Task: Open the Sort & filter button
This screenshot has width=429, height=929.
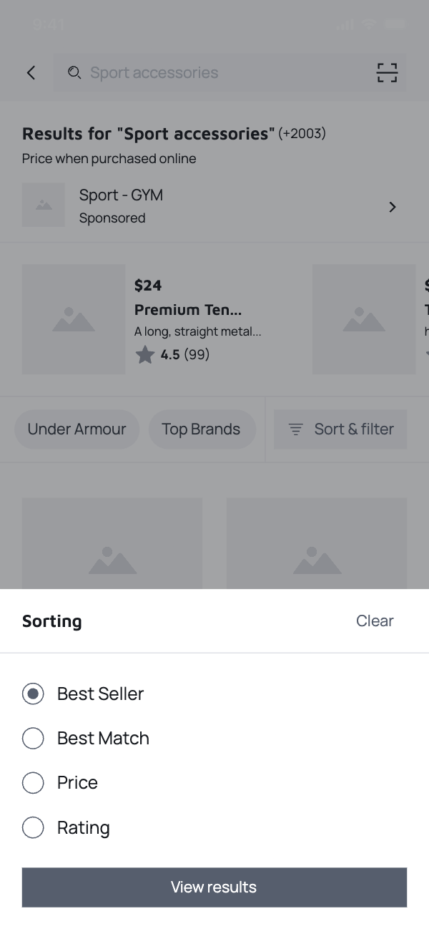Action: pos(340,429)
